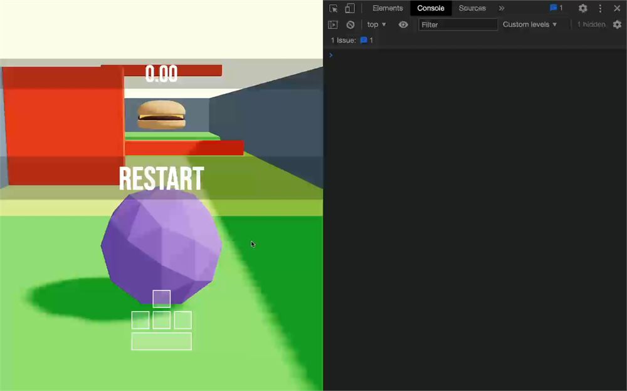Click the 0.00 timer text
This screenshot has height=391, width=627.
coord(162,74)
